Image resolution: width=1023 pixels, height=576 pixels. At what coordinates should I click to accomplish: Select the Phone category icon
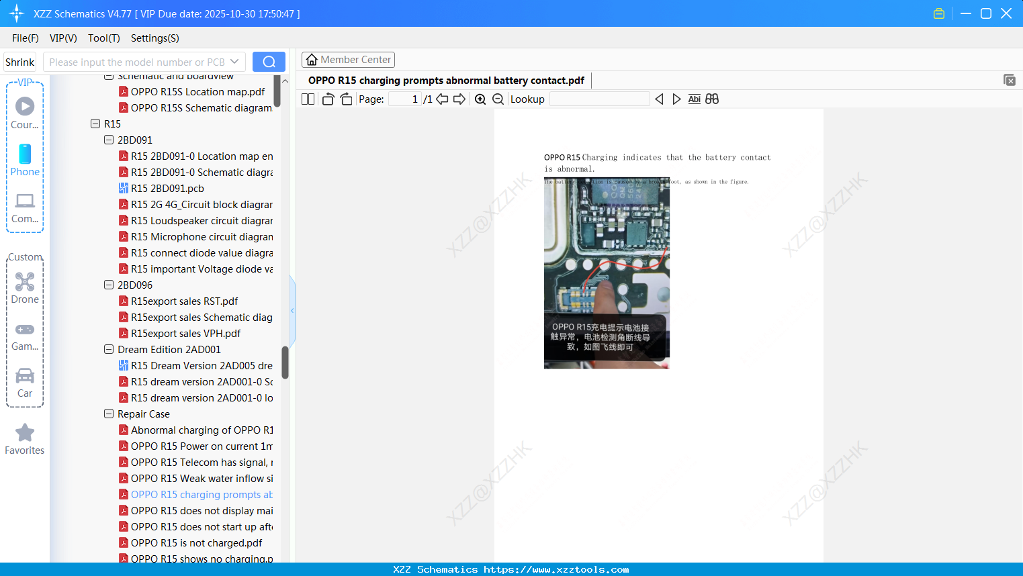pyautogui.click(x=25, y=160)
